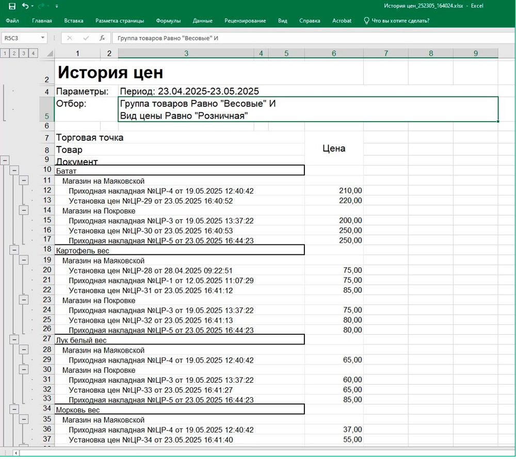The width and height of the screenshot is (516, 459).
Task: Open the Name Box dropdown arrow
Action: (x=43, y=38)
